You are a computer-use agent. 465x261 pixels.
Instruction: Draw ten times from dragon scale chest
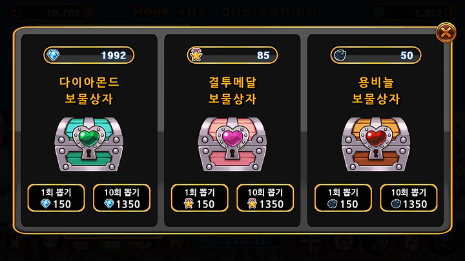409,198
